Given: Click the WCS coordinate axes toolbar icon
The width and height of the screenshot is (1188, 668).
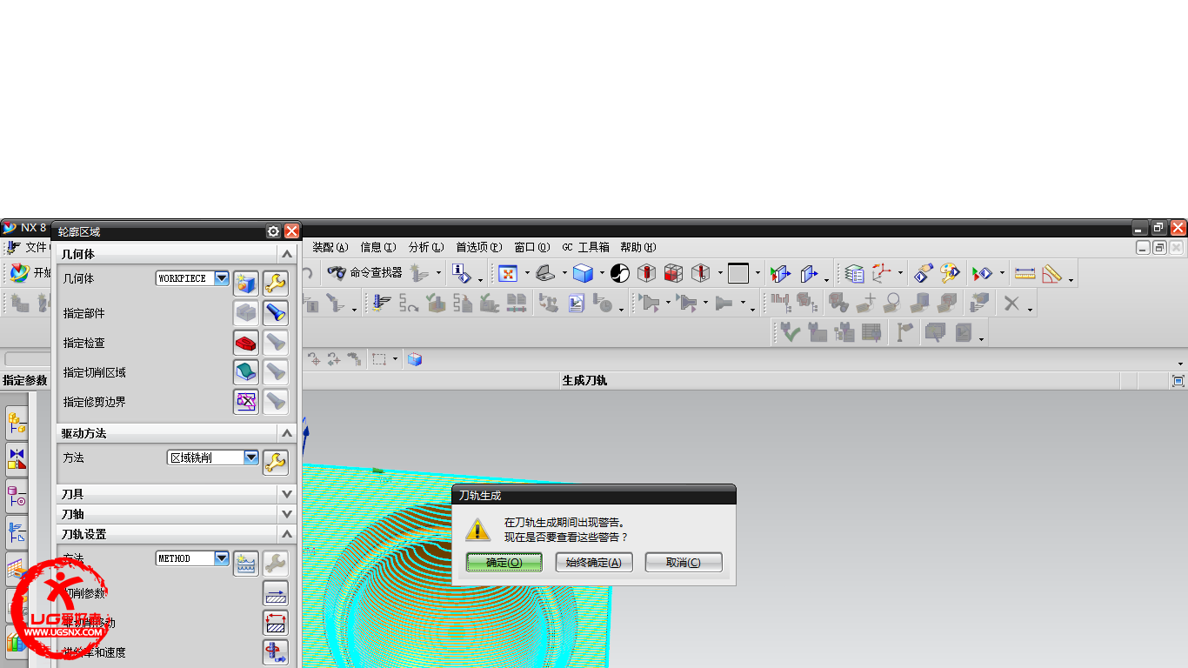Looking at the screenshot, I should click(x=882, y=273).
